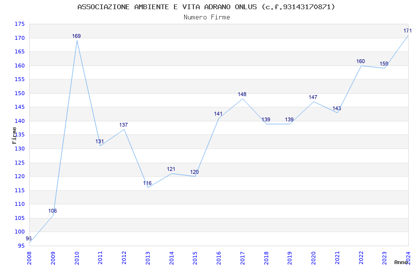
Task: Click x-axis year 2012
Action: coord(124,258)
